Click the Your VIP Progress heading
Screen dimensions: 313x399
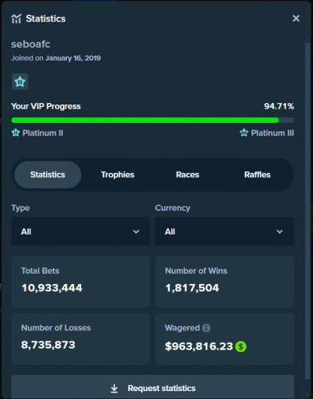[46, 106]
